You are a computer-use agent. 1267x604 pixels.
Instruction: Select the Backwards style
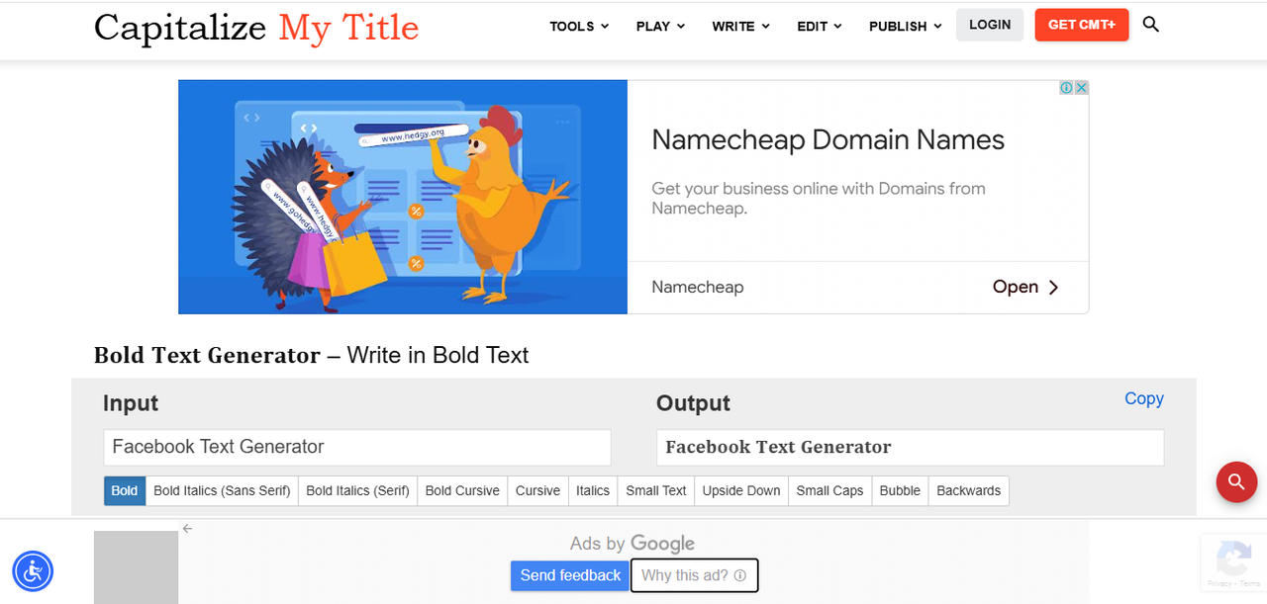click(968, 490)
